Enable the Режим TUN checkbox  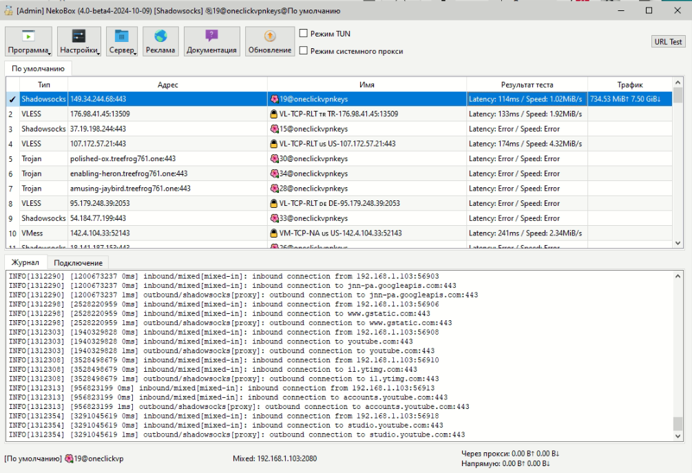pyautogui.click(x=304, y=33)
